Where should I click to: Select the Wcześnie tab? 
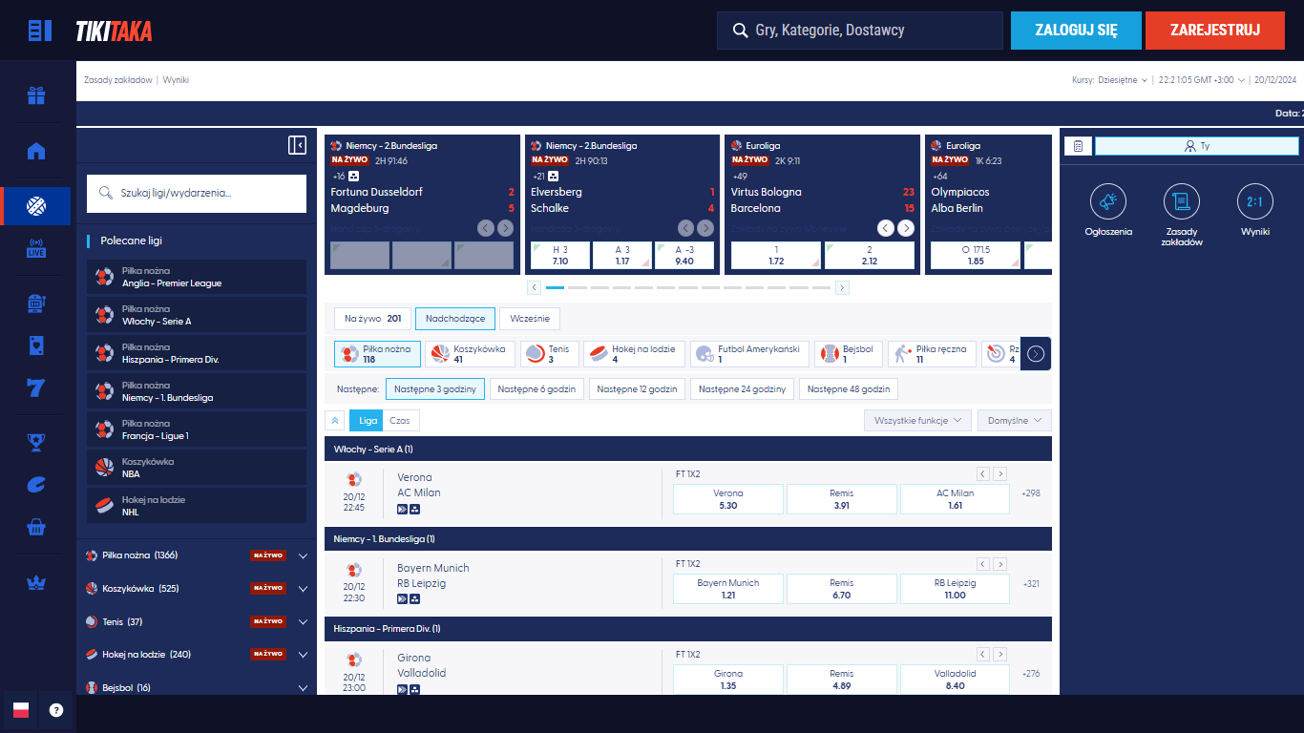pos(531,319)
